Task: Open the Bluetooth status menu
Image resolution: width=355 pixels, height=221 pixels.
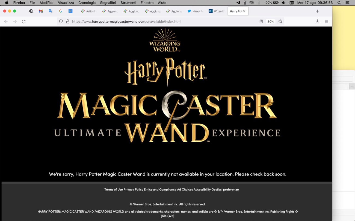Action: (259, 3)
